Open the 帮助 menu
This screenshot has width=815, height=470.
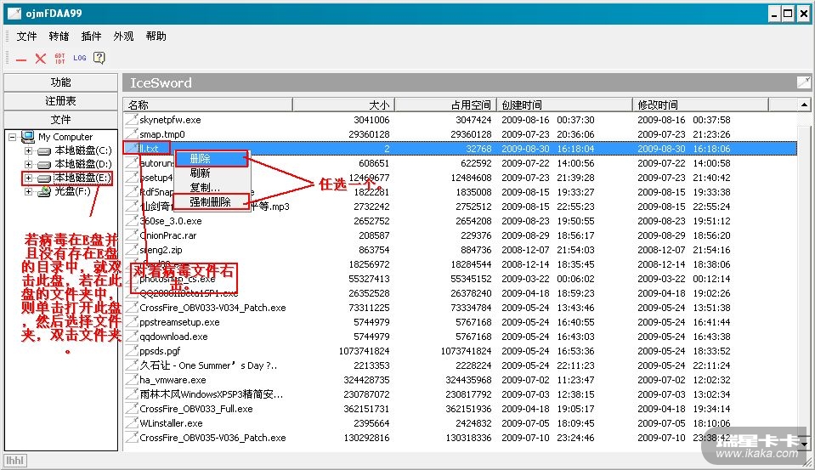156,36
